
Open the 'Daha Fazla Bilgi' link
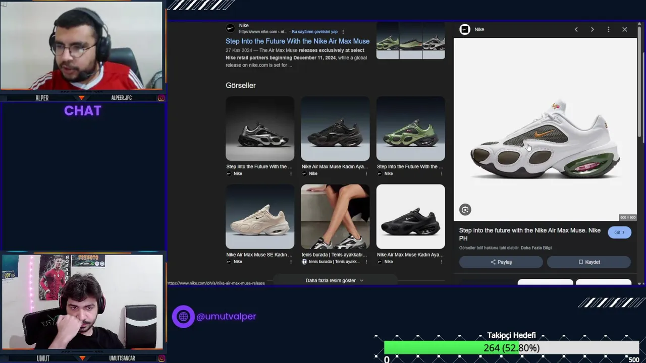pos(536,248)
